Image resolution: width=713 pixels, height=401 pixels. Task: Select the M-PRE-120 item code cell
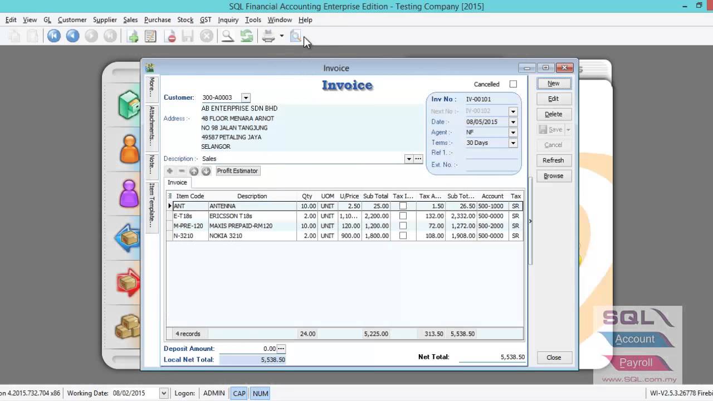190,226
